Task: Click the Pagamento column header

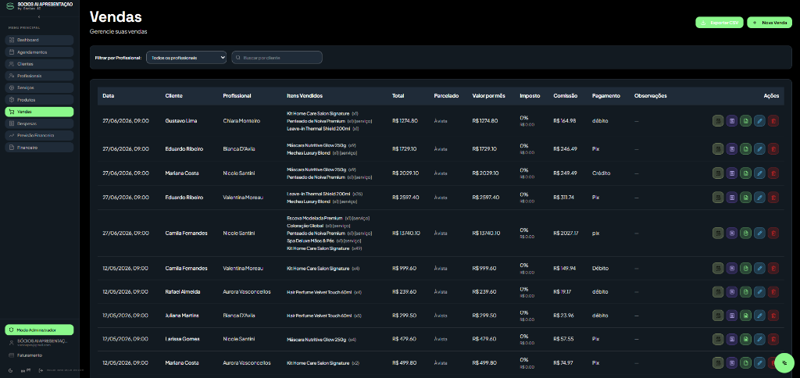Action: (x=606, y=96)
